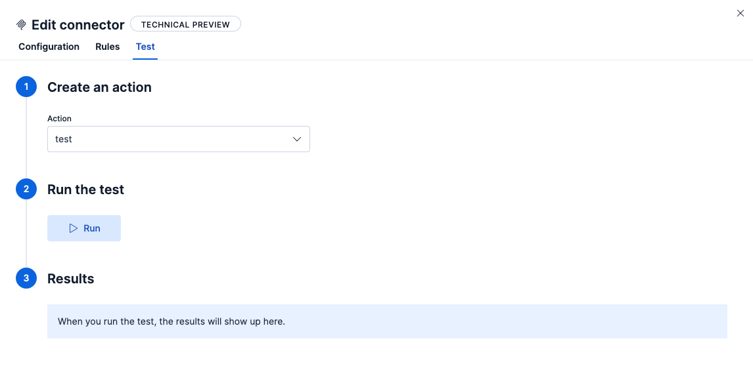The image size is (753, 385).
Task: Switch to the Rules tab
Action: point(108,47)
